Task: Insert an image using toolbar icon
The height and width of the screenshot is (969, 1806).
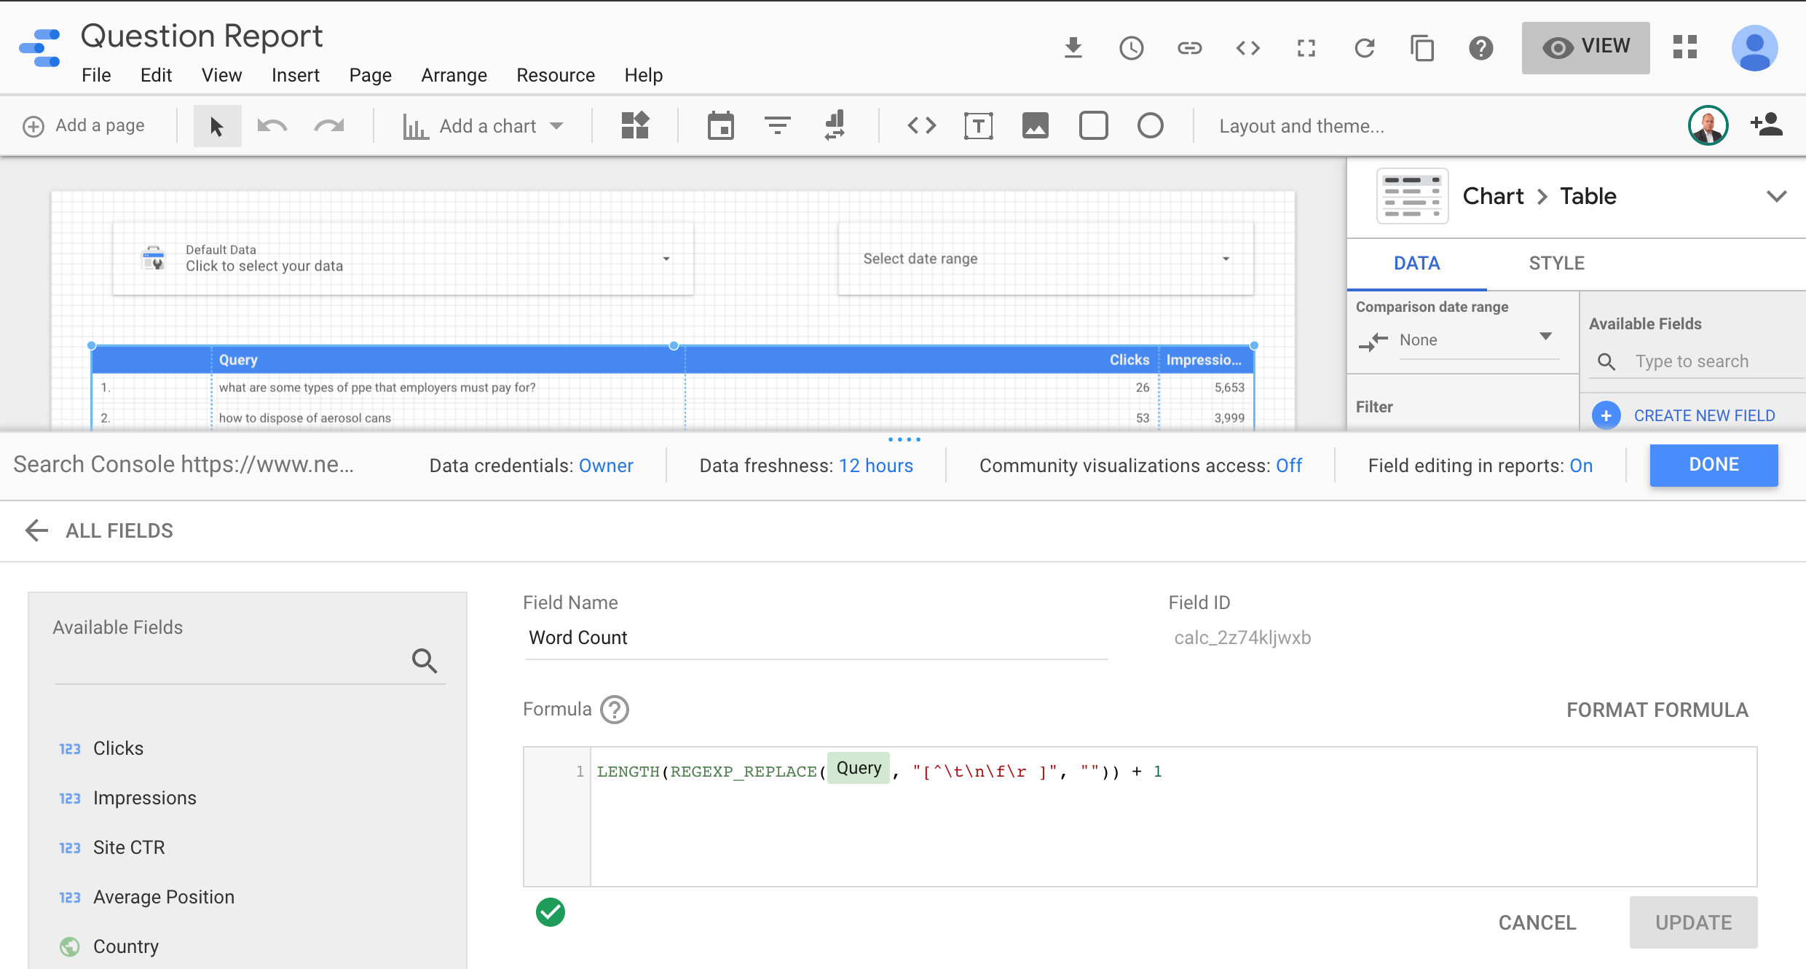Action: [1035, 126]
